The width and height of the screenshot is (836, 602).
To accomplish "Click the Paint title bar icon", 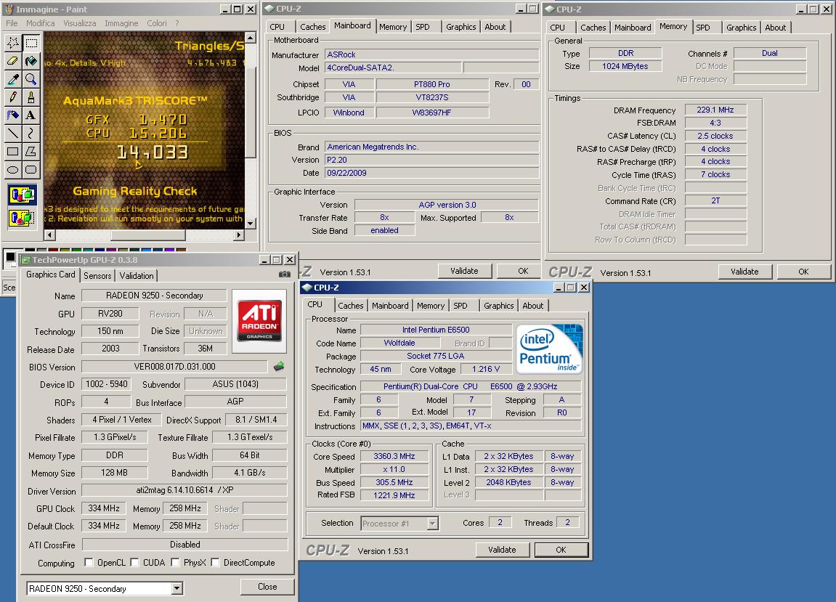I will (9, 9).
